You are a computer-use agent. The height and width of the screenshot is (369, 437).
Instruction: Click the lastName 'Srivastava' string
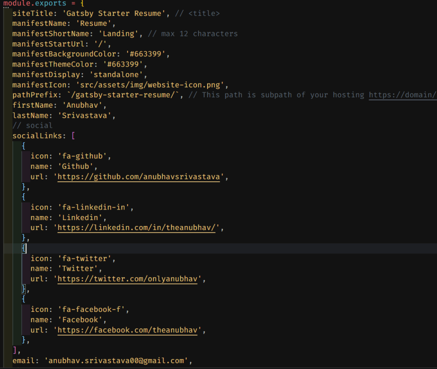click(84, 116)
